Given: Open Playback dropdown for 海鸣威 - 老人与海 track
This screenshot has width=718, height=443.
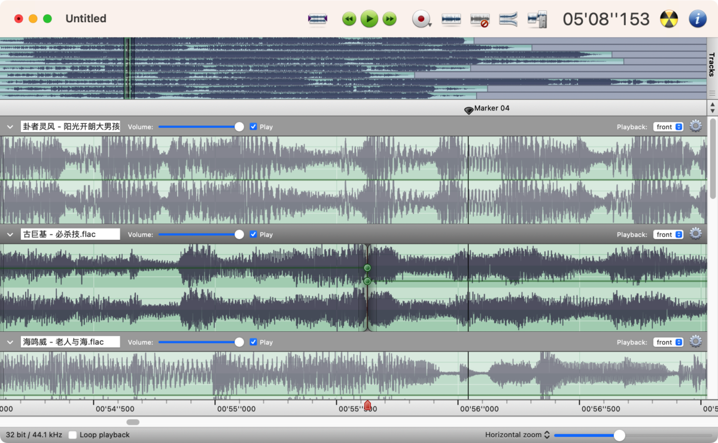Looking at the screenshot, I should (668, 342).
